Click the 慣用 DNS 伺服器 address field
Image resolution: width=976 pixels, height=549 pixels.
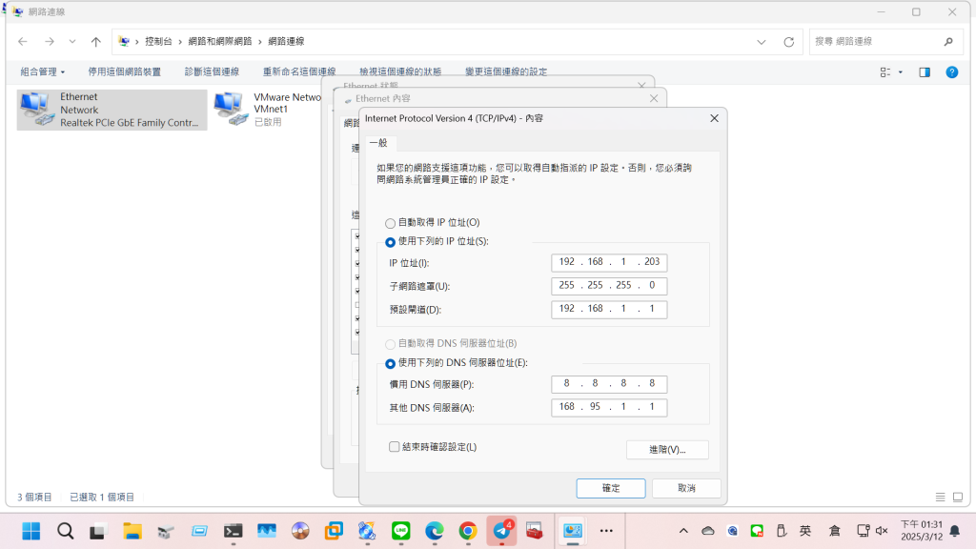click(x=609, y=384)
